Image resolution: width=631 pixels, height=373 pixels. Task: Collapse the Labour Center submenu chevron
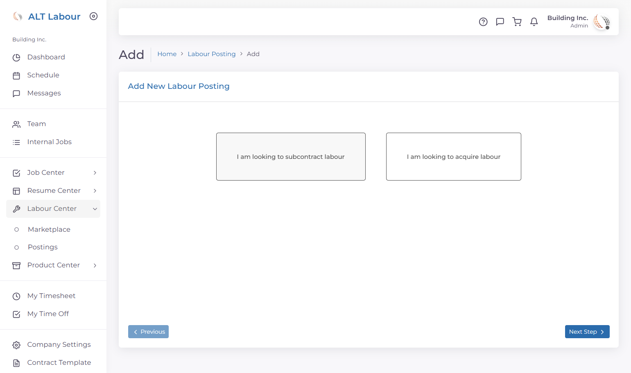(95, 209)
